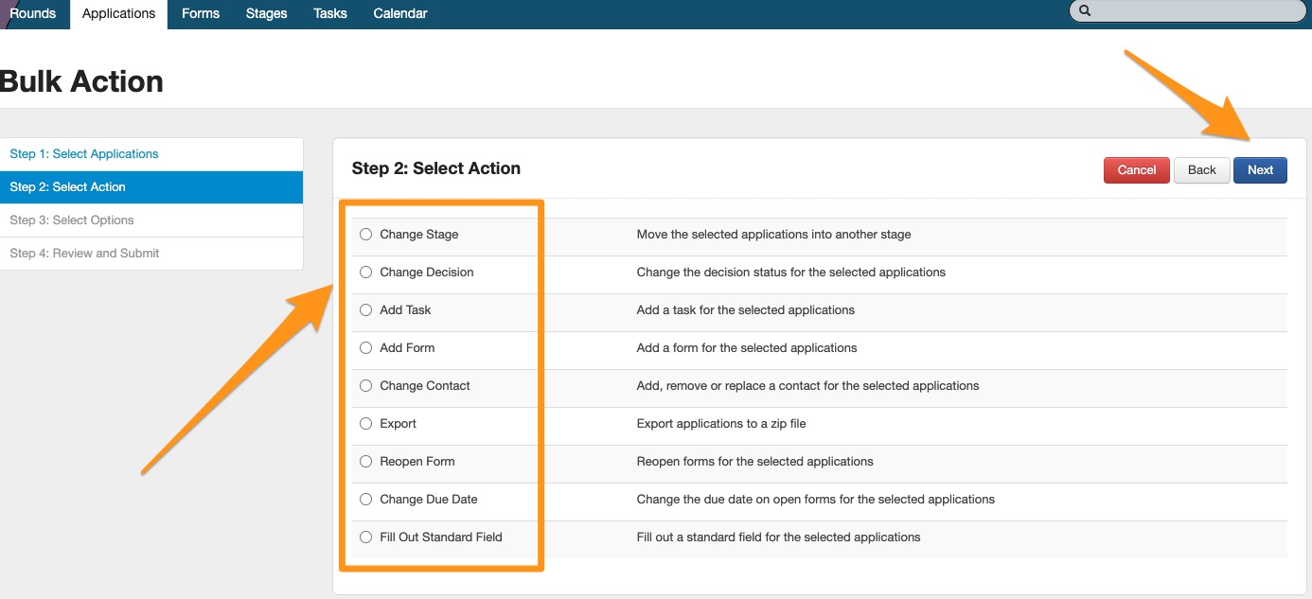Select the Change Decision radio option
The height and width of the screenshot is (599, 1312).
click(366, 273)
